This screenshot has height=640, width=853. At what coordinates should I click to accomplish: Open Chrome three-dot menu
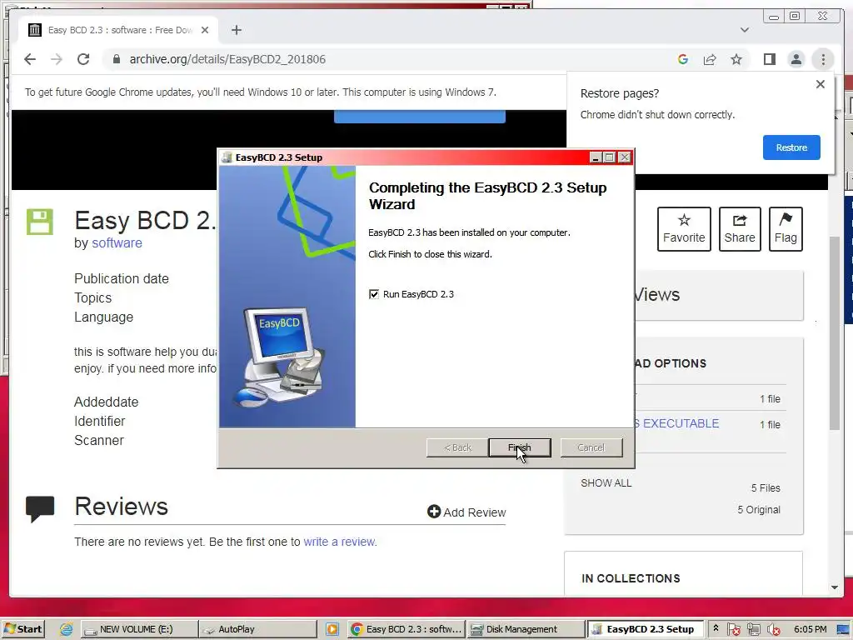point(823,59)
